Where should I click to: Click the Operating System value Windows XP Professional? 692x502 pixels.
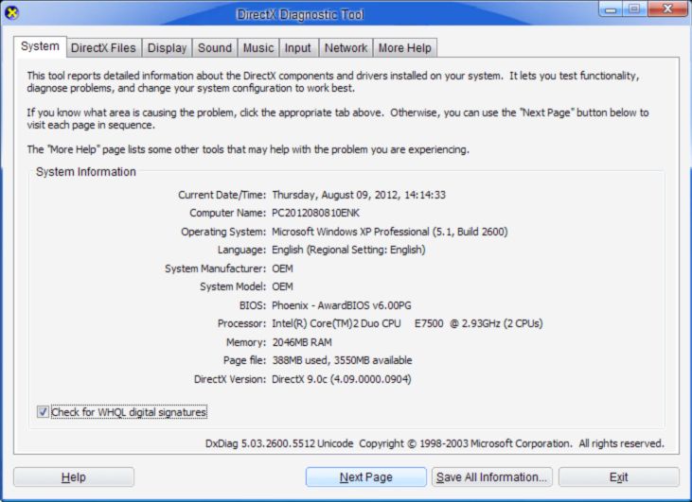click(390, 232)
